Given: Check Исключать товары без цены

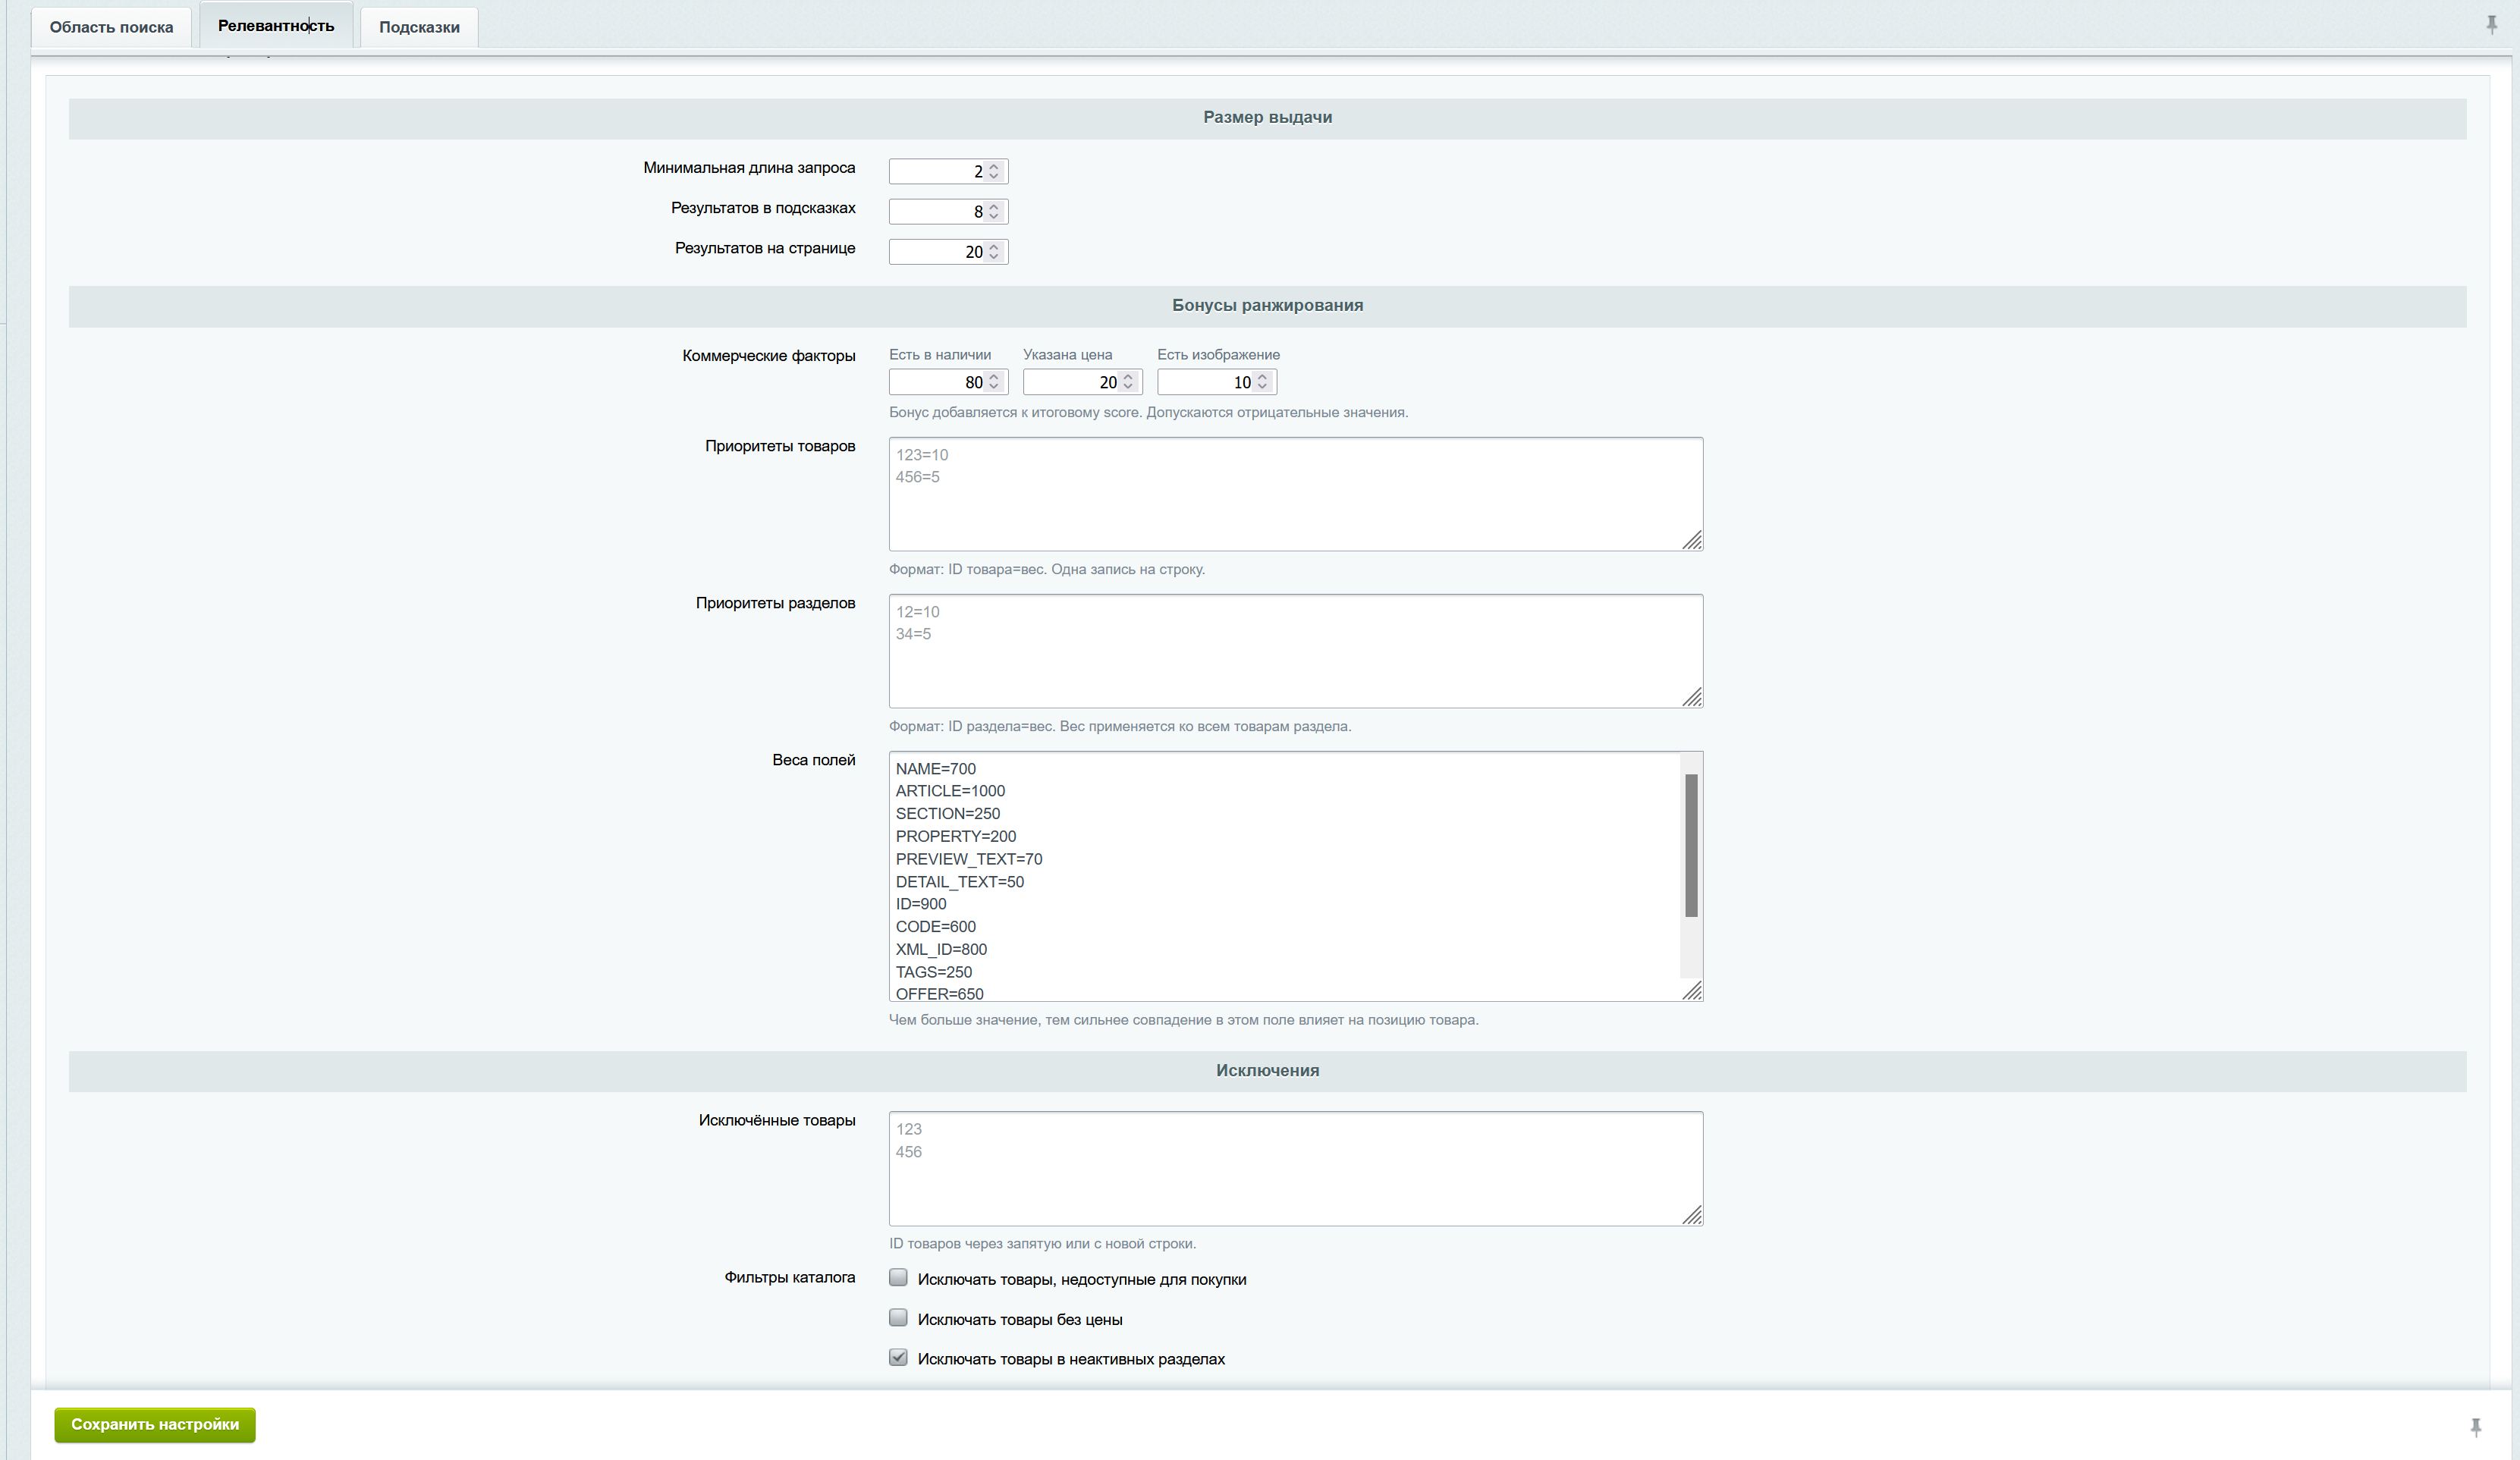Looking at the screenshot, I should pyautogui.click(x=898, y=1317).
